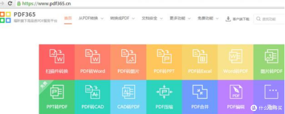285x114 pixels.
Task: Click the 图片转PDF tile icon
Action: point(271,56)
